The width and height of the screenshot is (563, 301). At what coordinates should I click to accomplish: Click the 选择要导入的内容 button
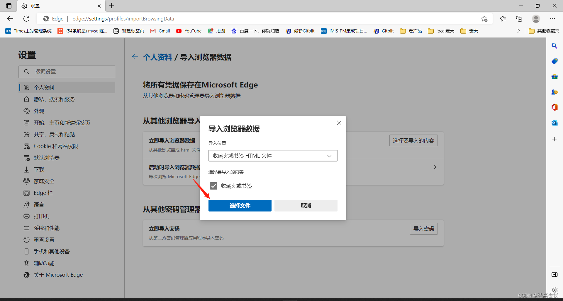pyautogui.click(x=413, y=140)
